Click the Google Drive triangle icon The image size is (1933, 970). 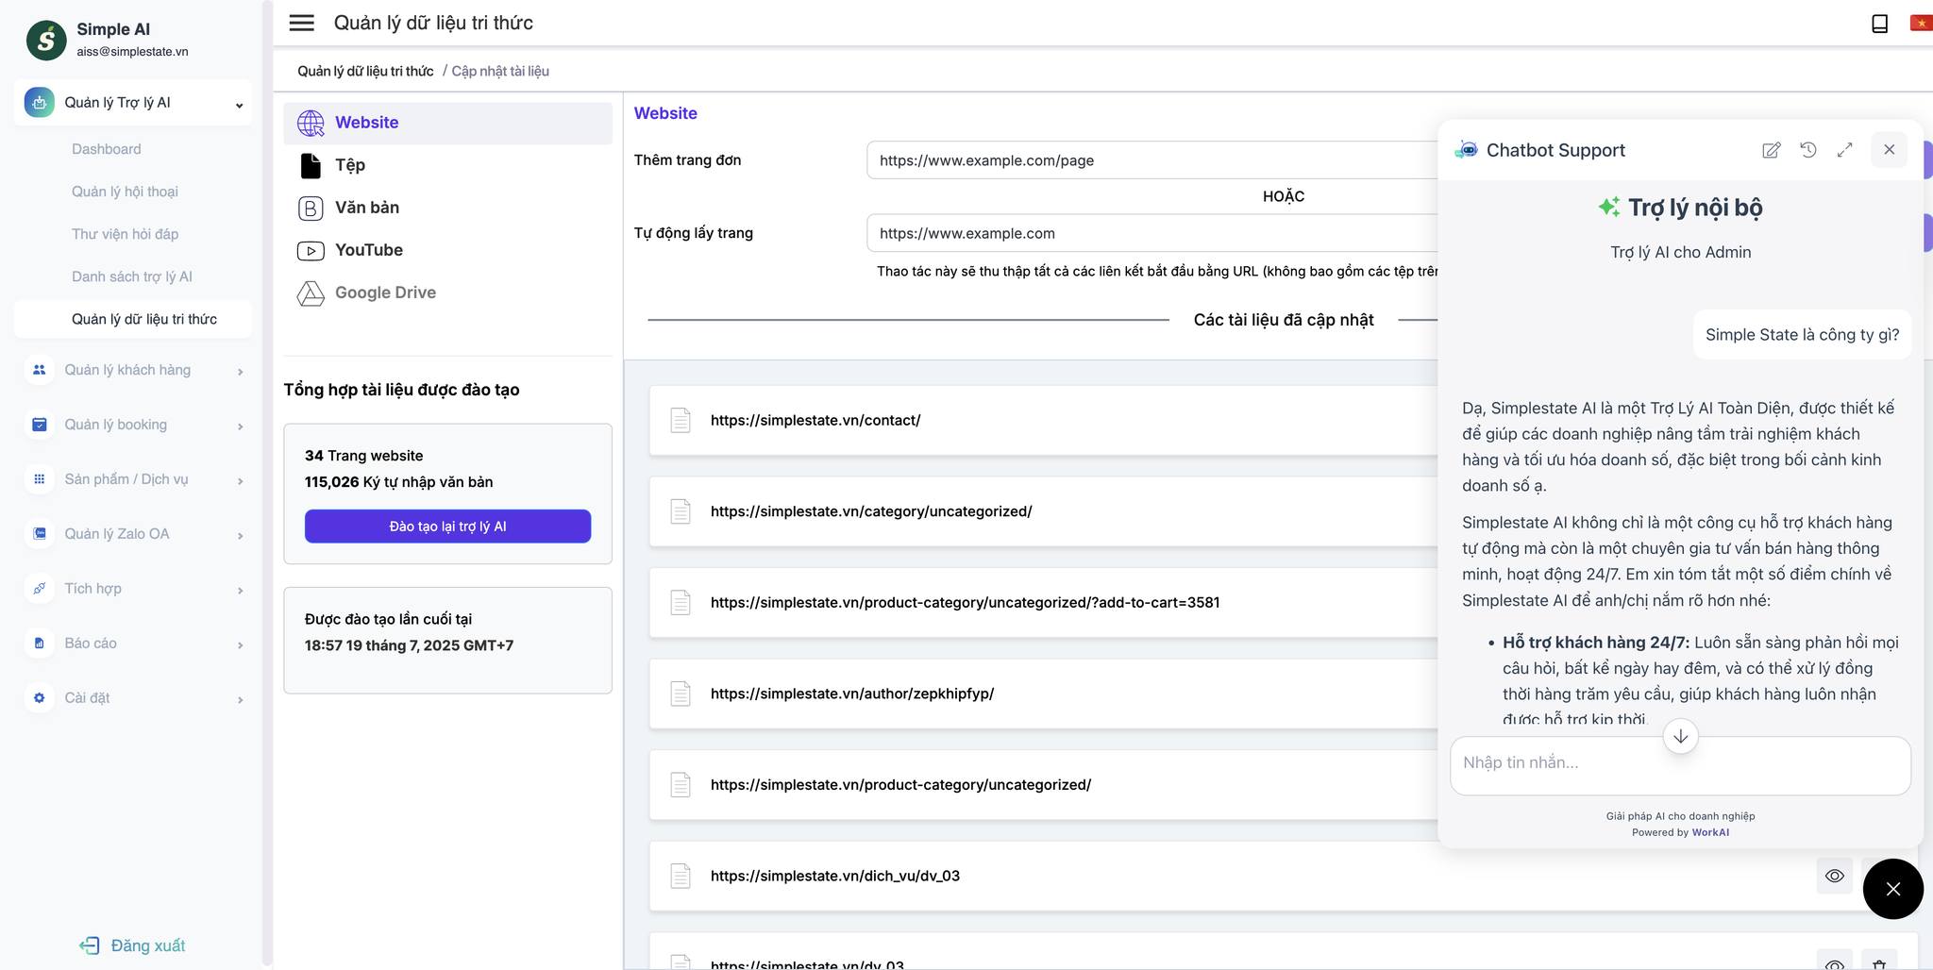(311, 293)
